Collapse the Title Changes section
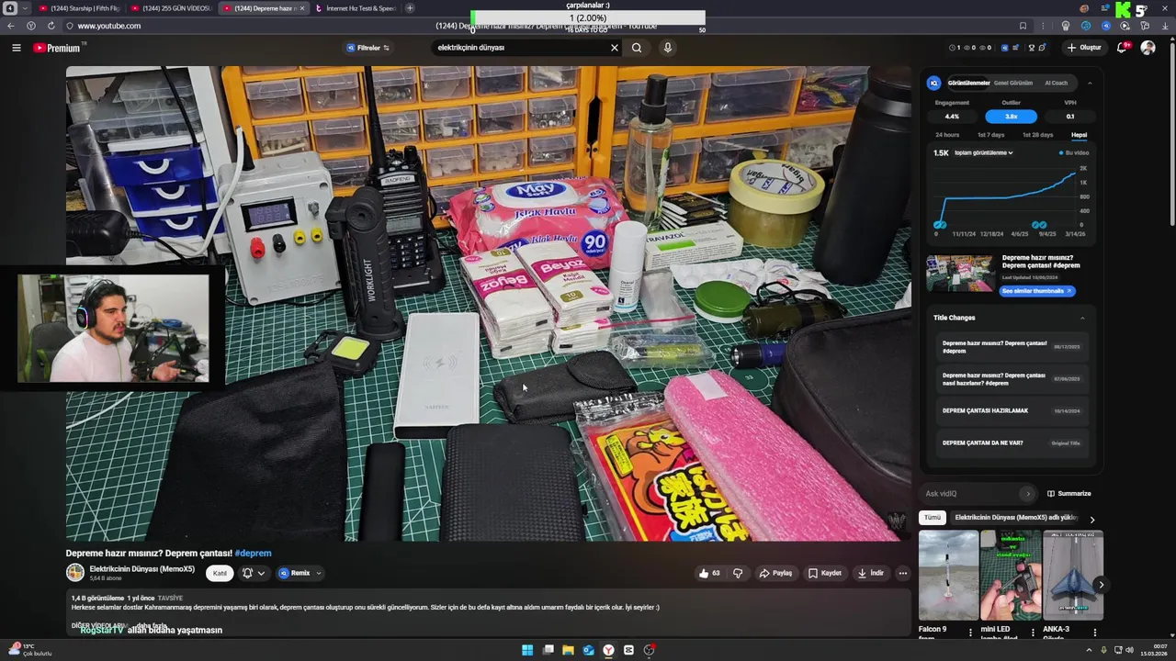1176x661 pixels. point(1082,318)
